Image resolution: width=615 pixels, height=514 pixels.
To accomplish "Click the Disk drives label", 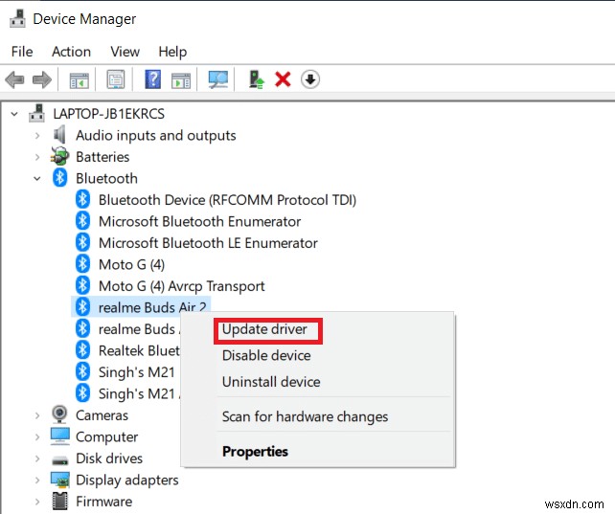I will (x=109, y=458).
